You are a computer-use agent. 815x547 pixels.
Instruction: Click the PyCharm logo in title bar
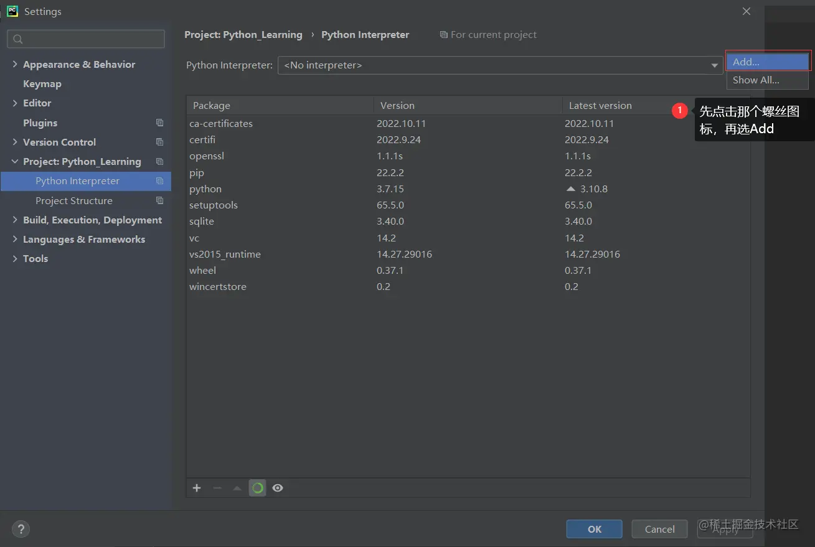pyautogui.click(x=12, y=11)
